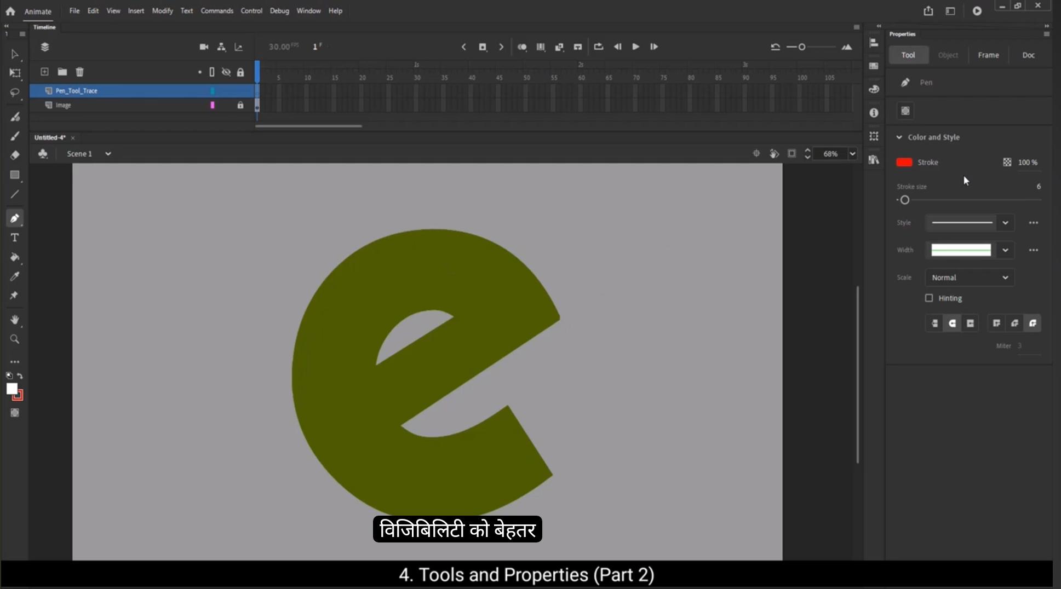Select the Image layer

142,105
